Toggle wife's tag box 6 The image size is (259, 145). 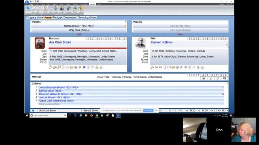pyautogui.click(x=212, y=39)
